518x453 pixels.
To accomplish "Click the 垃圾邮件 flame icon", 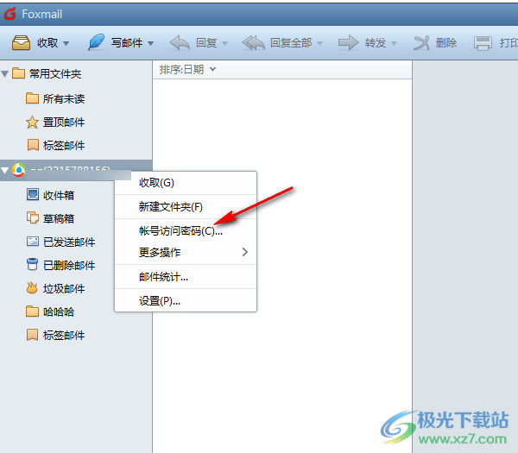I will [x=32, y=288].
